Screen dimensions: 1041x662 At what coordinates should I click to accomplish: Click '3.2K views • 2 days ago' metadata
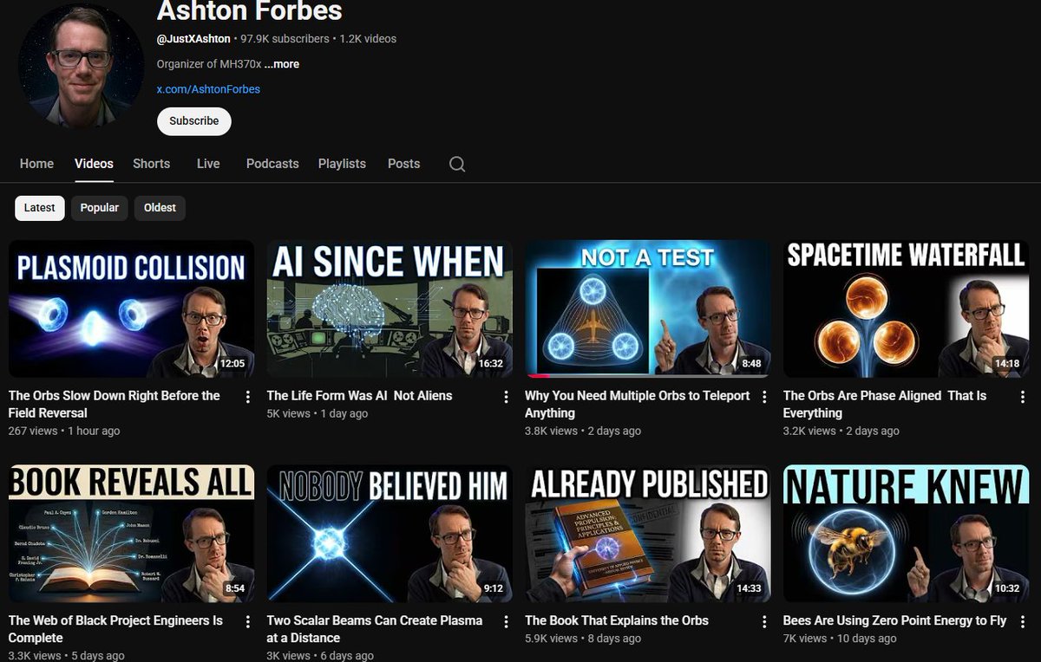(841, 431)
